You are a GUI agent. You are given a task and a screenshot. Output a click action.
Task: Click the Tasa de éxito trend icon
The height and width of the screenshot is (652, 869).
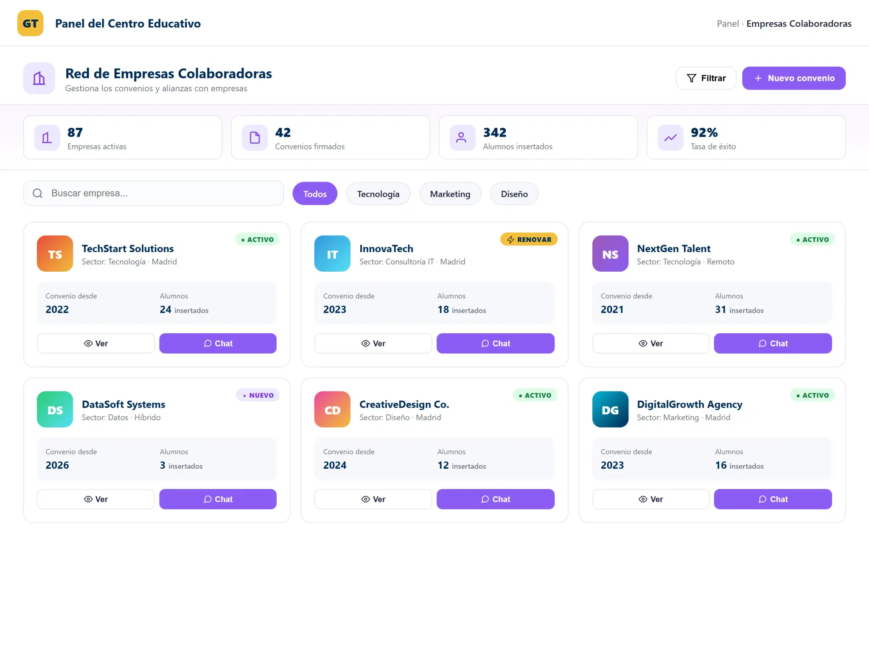[670, 138]
